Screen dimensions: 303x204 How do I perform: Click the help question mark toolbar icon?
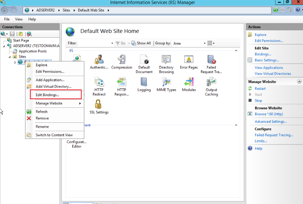tap(298, 10)
